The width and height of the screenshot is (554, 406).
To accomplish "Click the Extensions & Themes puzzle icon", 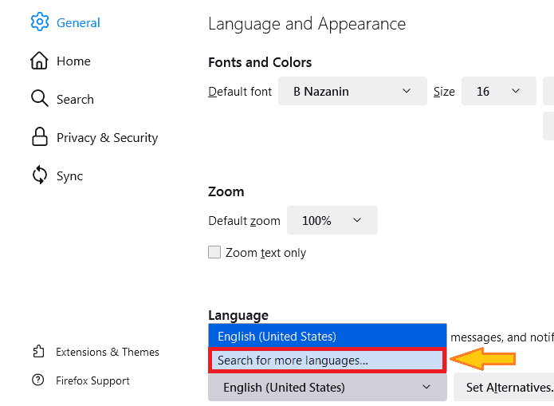I will coord(38,352).
